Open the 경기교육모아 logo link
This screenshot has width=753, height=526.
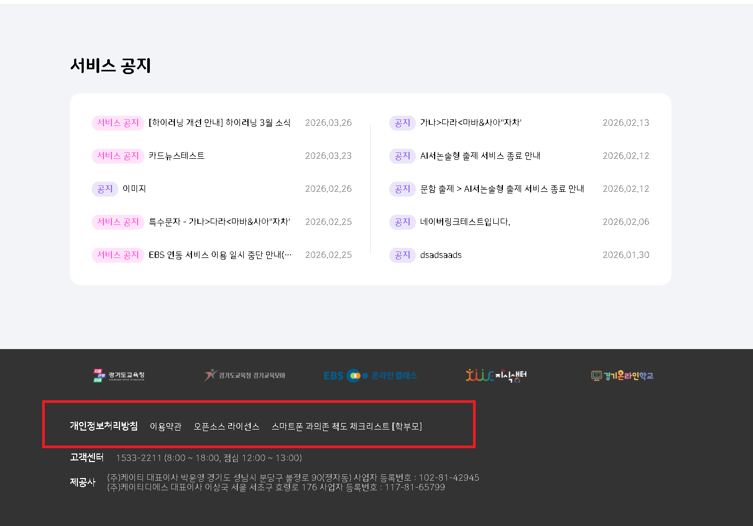245,376
